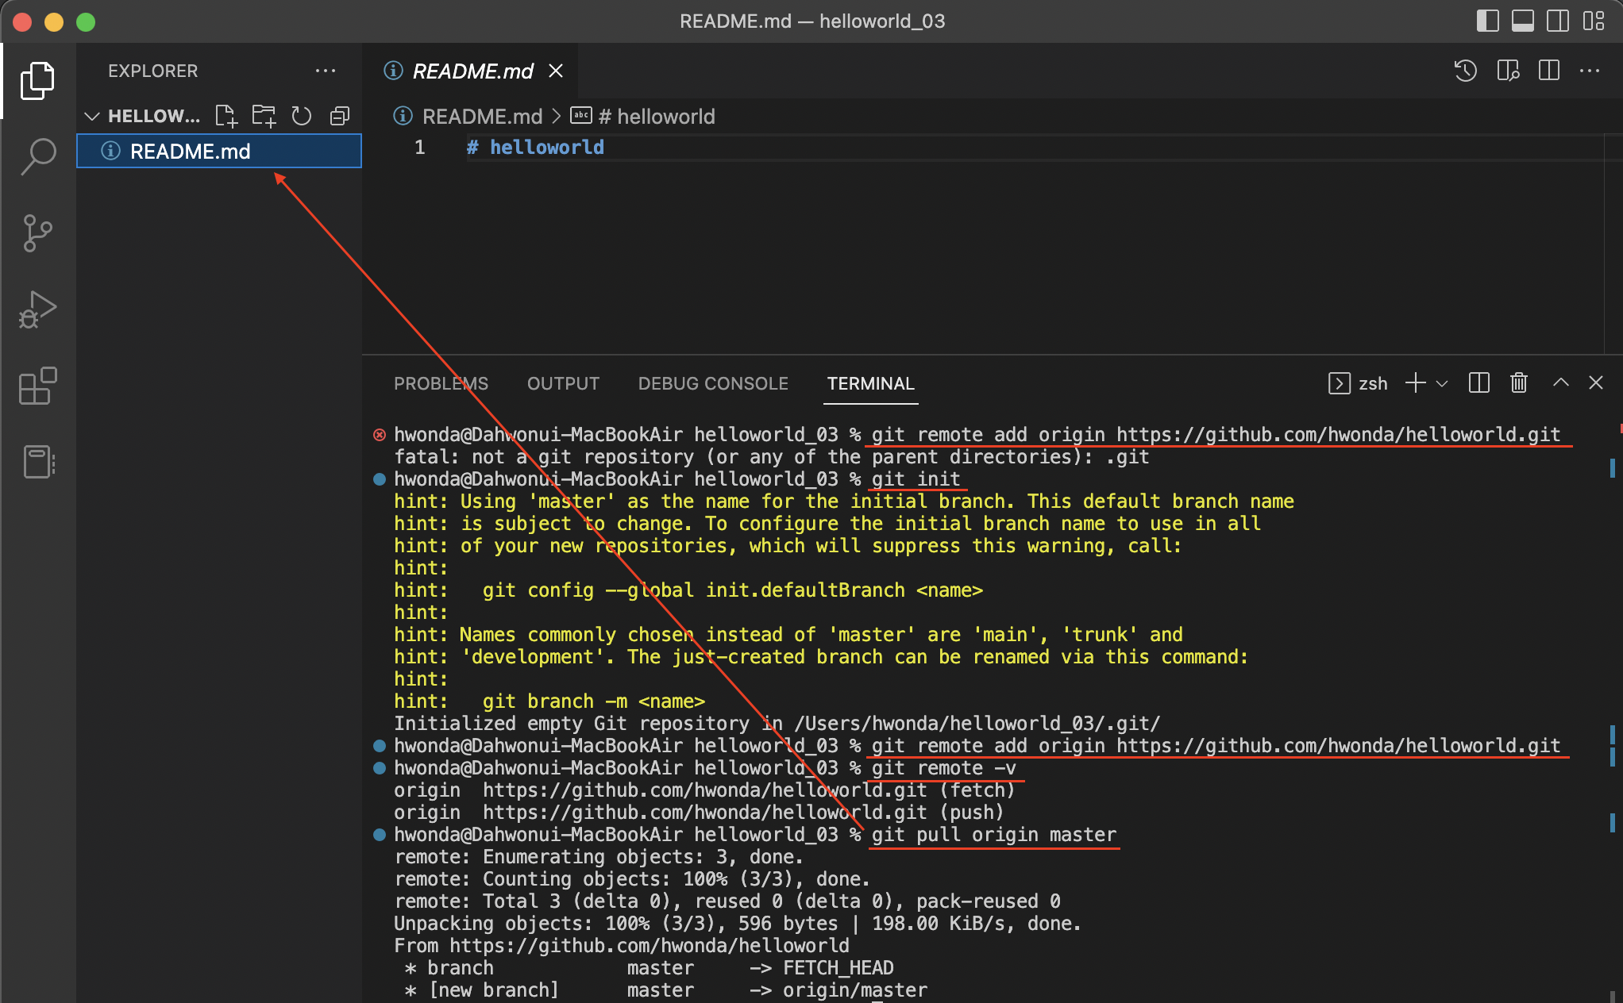1623x1003 pixels.
Task: Kill the terminal with trash icon
Action: pos(1518,383)
